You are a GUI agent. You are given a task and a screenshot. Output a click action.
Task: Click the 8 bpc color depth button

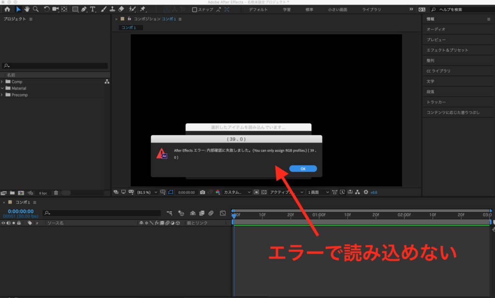click(x=43, y=193)
